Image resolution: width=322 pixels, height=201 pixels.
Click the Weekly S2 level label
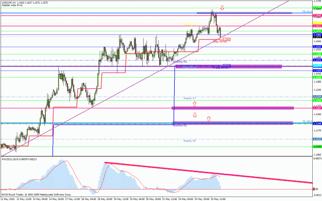click(x=190, y=141)
